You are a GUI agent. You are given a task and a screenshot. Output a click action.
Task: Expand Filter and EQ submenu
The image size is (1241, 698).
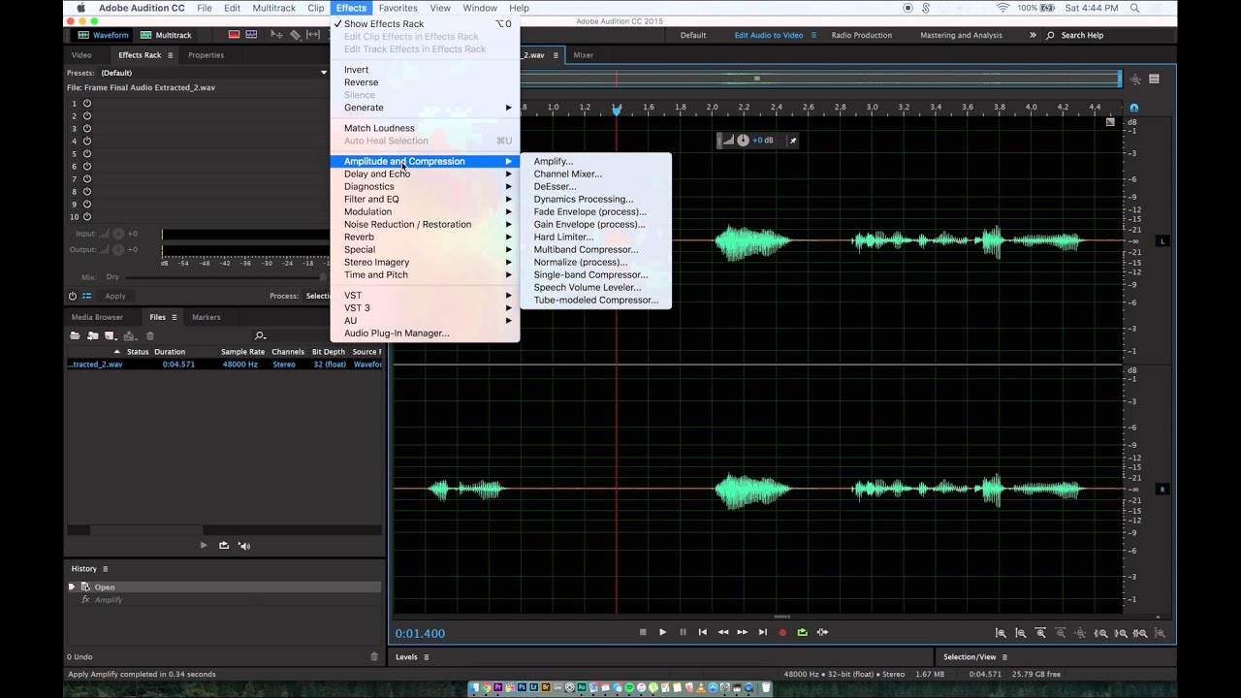tap(427, 199)
